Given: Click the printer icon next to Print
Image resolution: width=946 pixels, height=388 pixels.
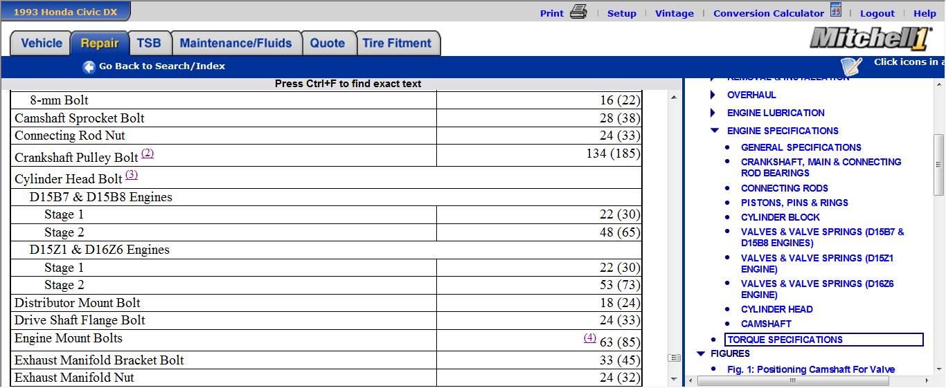Looking at the screenshot, I should [578, 12].
